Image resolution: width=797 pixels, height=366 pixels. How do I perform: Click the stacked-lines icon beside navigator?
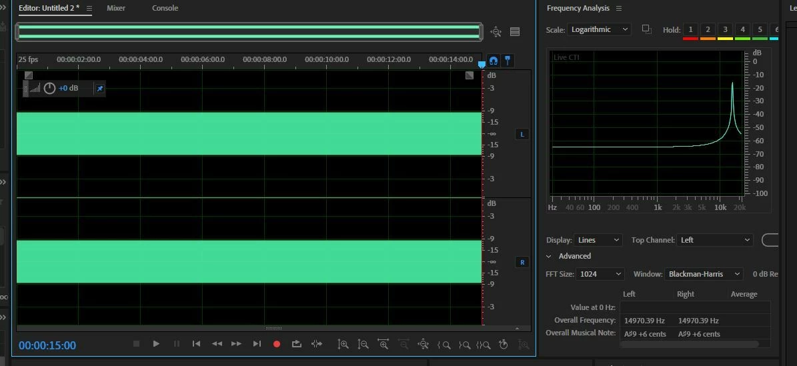click(515, 32)
